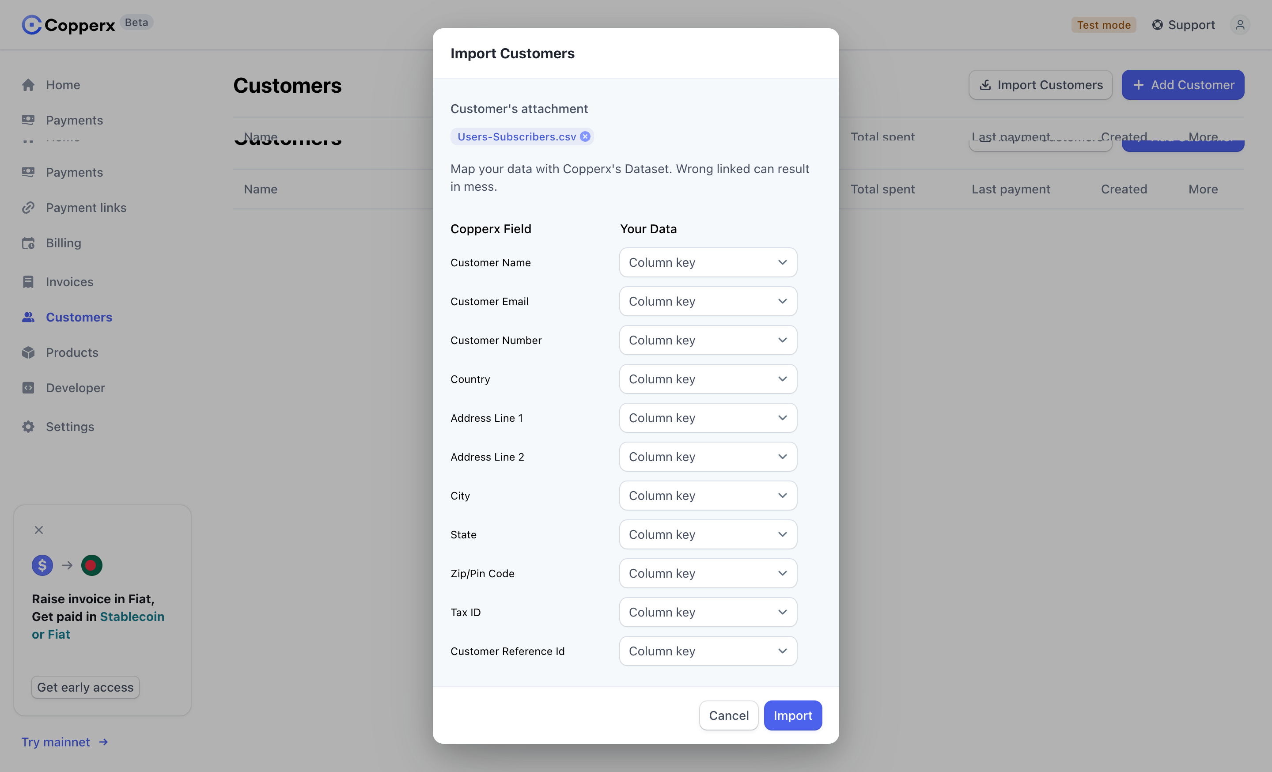
Task: Open Customer Number column key dropdown
Action: tap(708, 340)
